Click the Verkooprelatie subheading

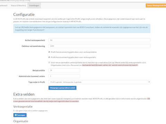pos(23,107)
